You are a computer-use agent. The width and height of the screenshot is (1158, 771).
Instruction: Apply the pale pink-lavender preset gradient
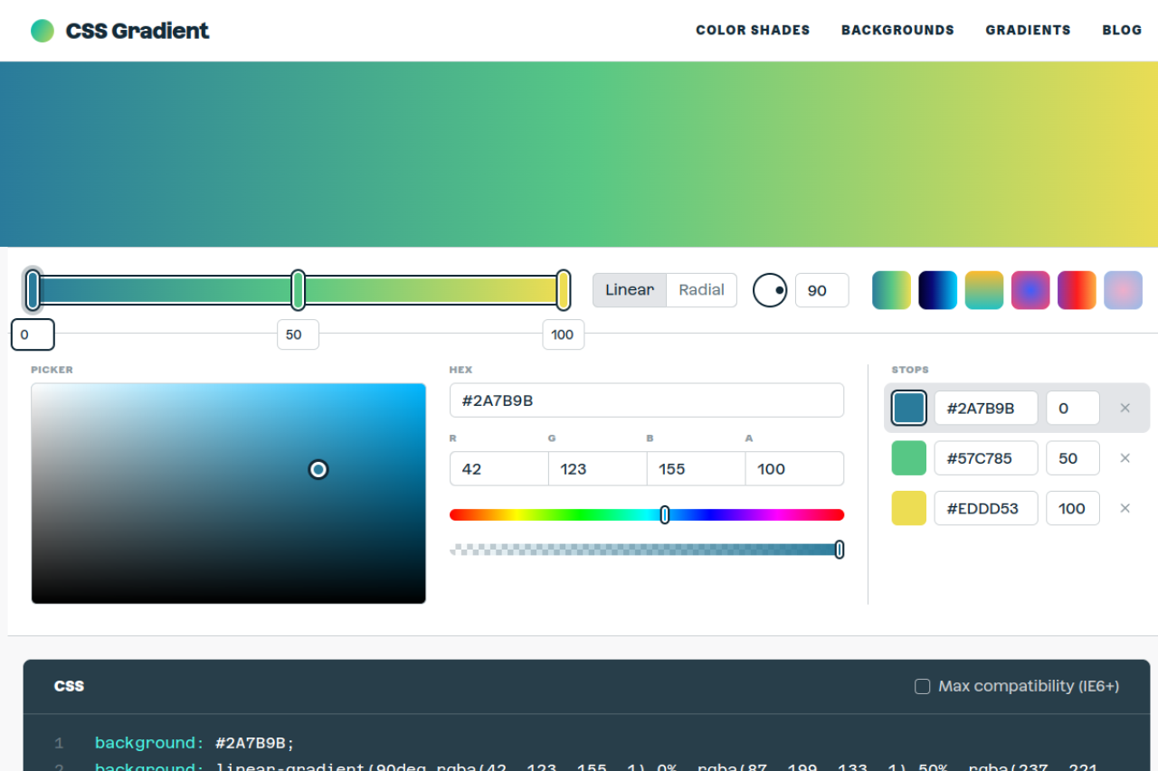click(1123, 290)
